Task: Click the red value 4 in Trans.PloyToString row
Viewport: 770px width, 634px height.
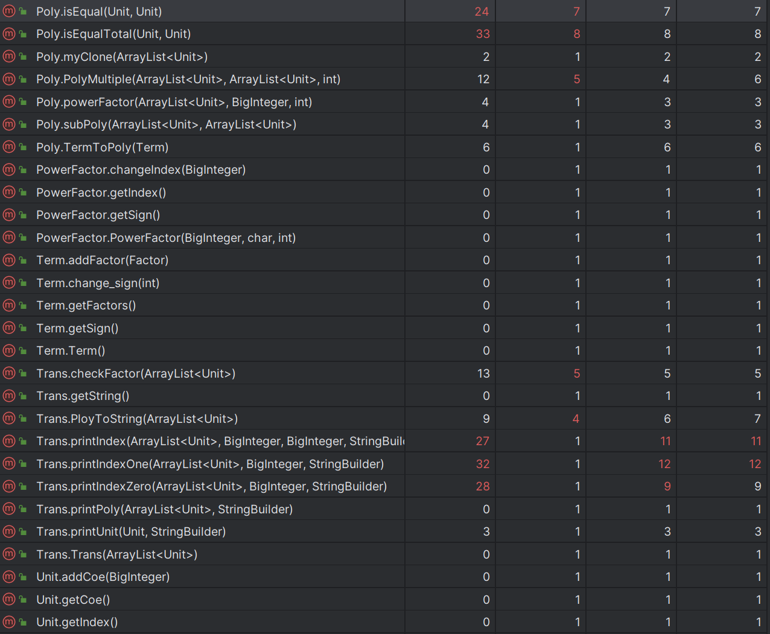Action: 576,419
